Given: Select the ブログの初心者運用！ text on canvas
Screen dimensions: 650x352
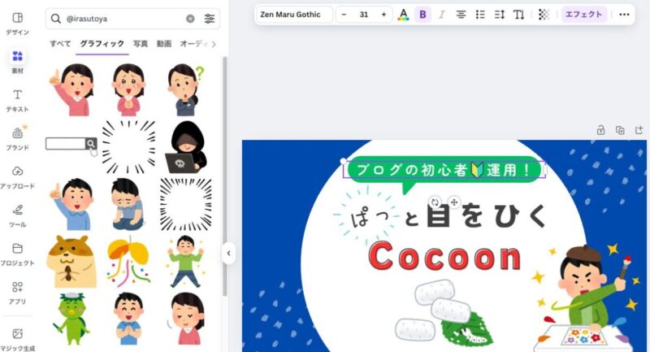Looking at the screenshot, I should tap(444, 170).
